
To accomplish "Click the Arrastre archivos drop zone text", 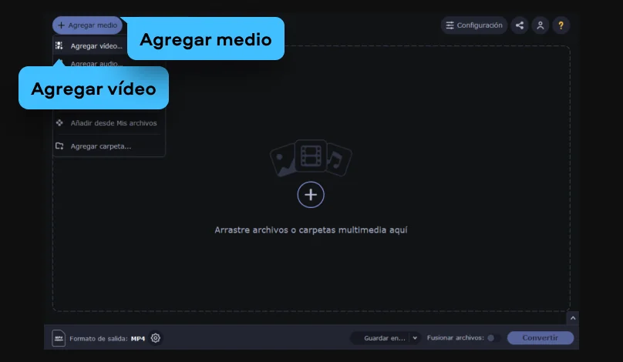I will pos(311,230).
